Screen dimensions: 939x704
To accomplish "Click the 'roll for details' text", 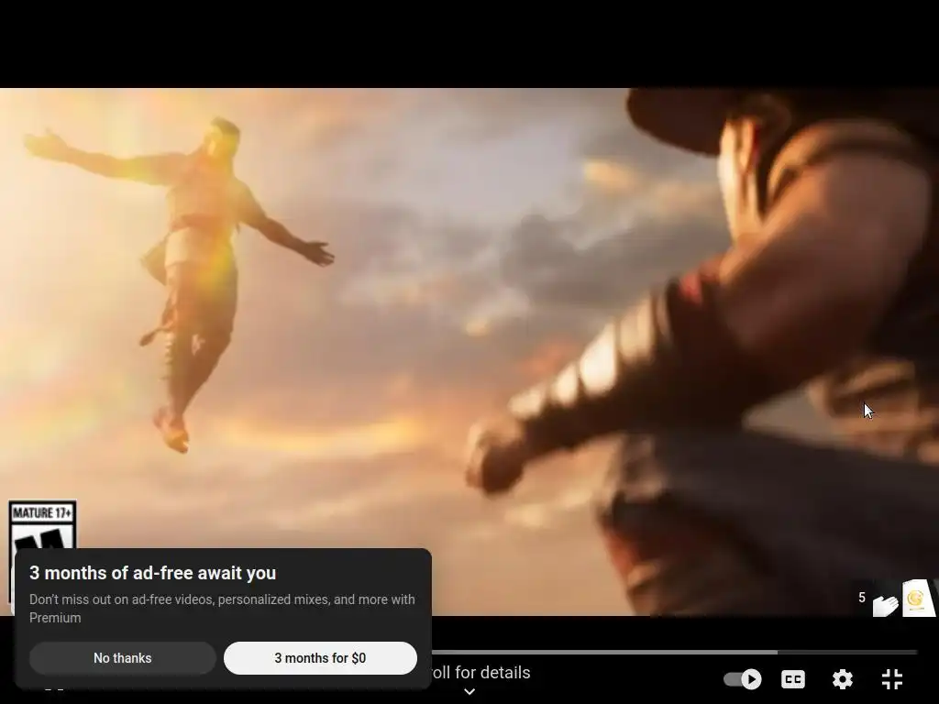I will point(481,672).
